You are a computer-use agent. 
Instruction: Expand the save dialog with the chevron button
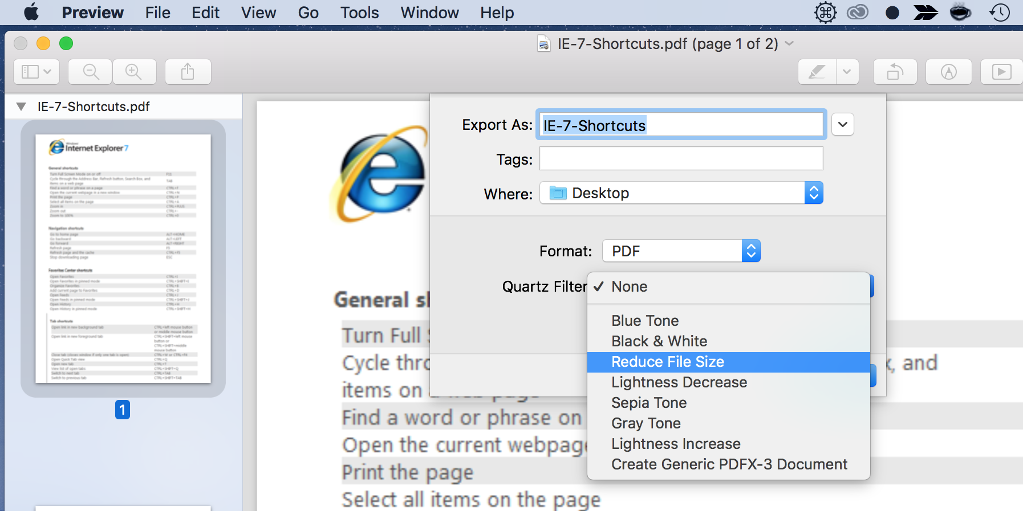point(843,124)
